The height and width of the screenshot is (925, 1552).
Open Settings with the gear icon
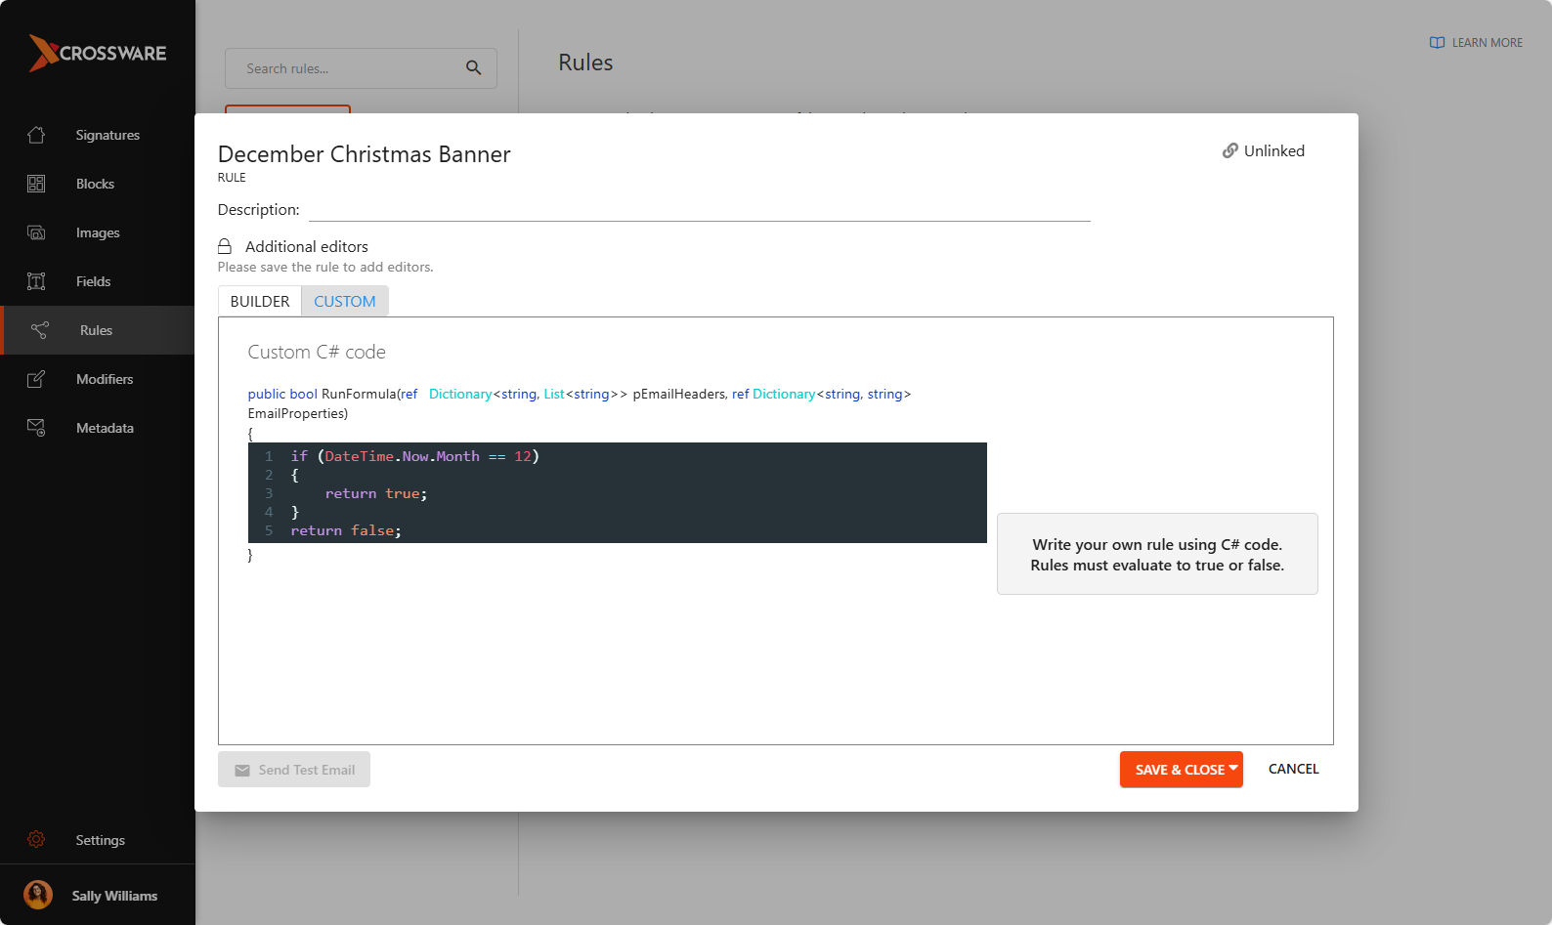pos(36,840)
